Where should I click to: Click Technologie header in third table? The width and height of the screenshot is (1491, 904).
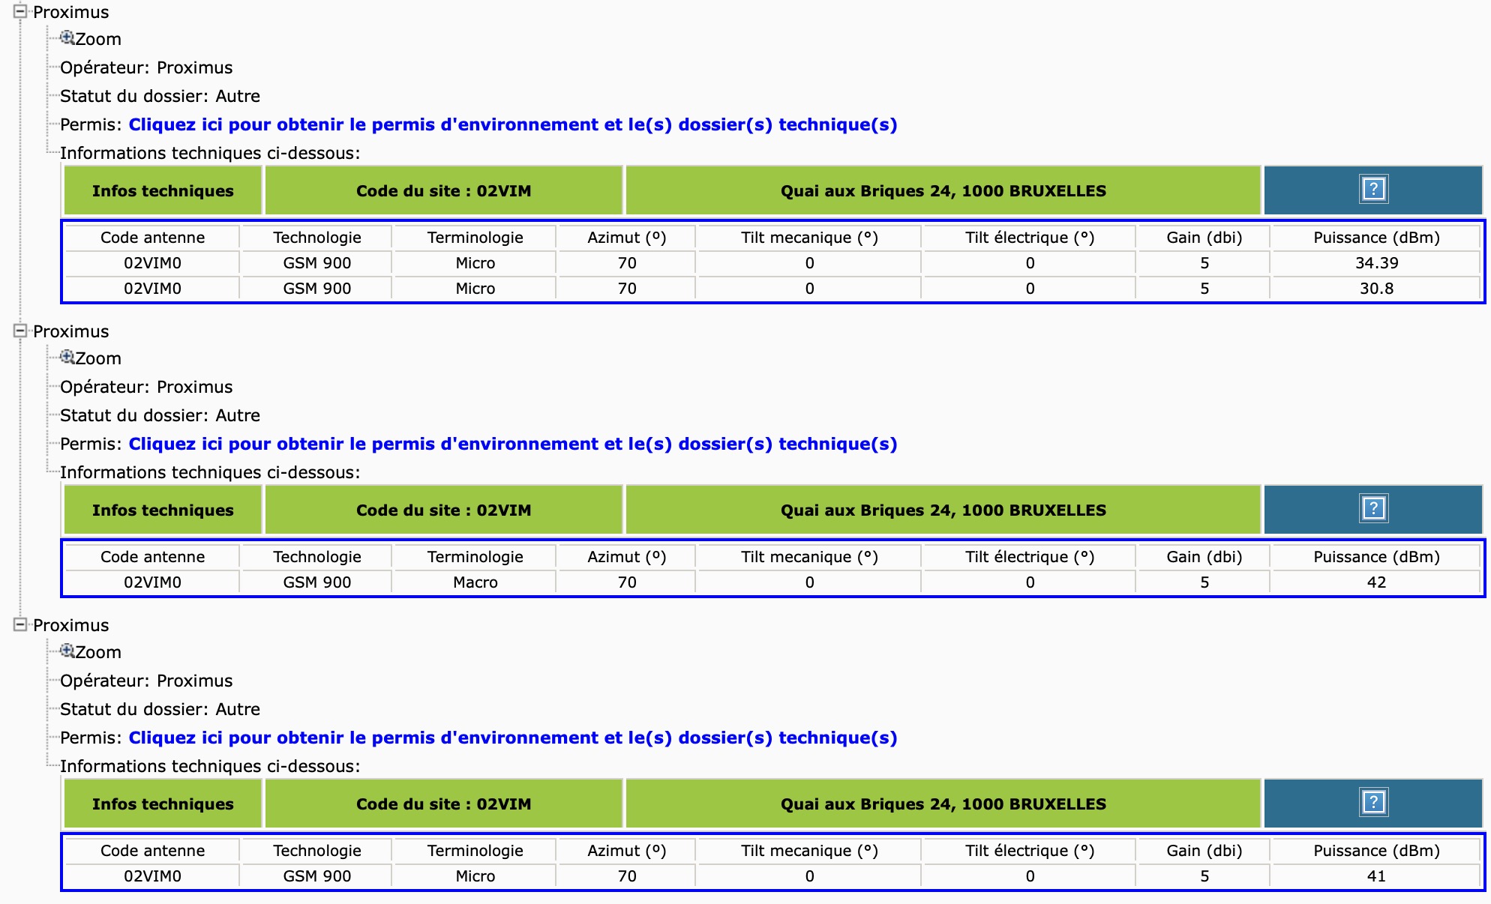pos(316,851)
